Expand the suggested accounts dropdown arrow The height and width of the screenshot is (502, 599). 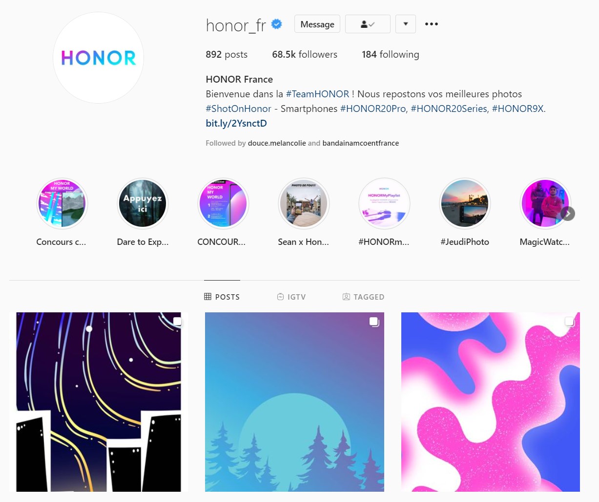tap(406, 24)
